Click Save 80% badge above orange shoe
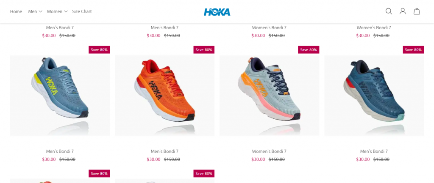434x183 pixels. [204, 50]
